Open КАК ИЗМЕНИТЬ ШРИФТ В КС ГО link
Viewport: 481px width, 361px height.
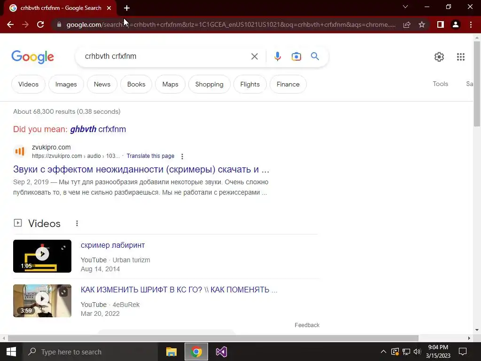pos(179,290)
